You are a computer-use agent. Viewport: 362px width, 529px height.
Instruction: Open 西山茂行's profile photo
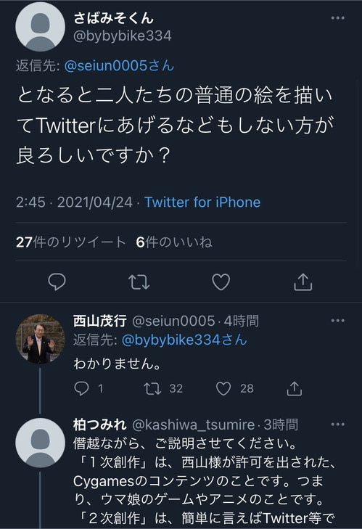click(40, 339)
